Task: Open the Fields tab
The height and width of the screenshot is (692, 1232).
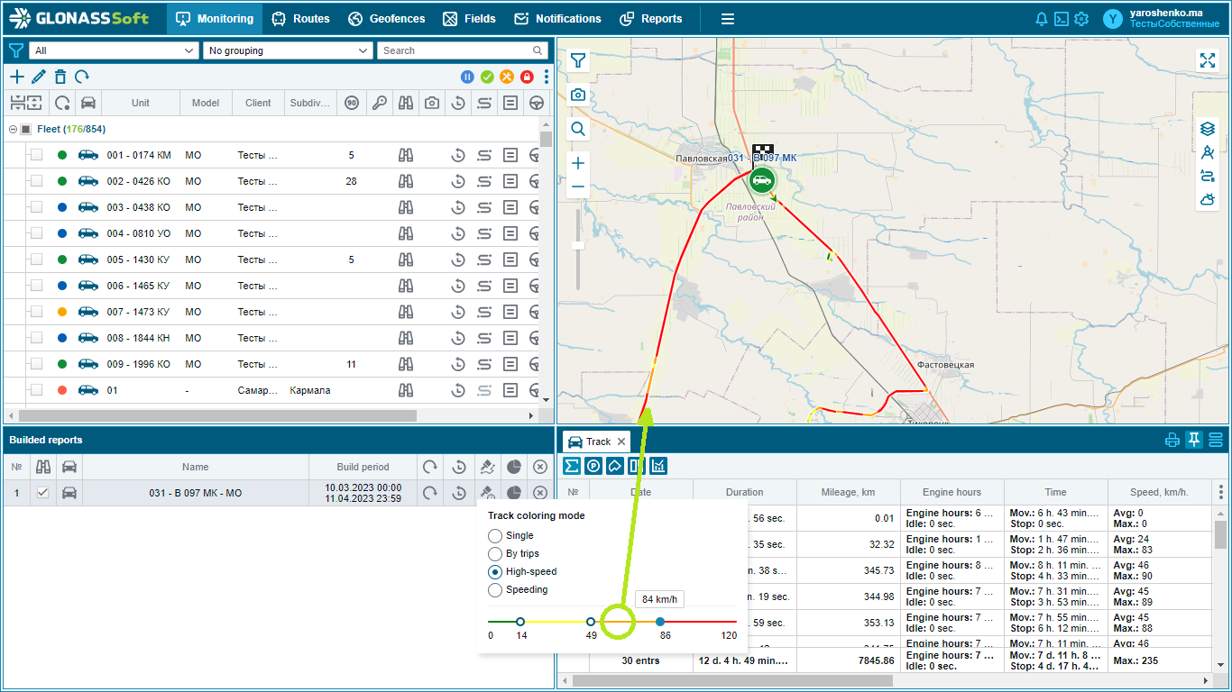Action: tap(469, 19)
